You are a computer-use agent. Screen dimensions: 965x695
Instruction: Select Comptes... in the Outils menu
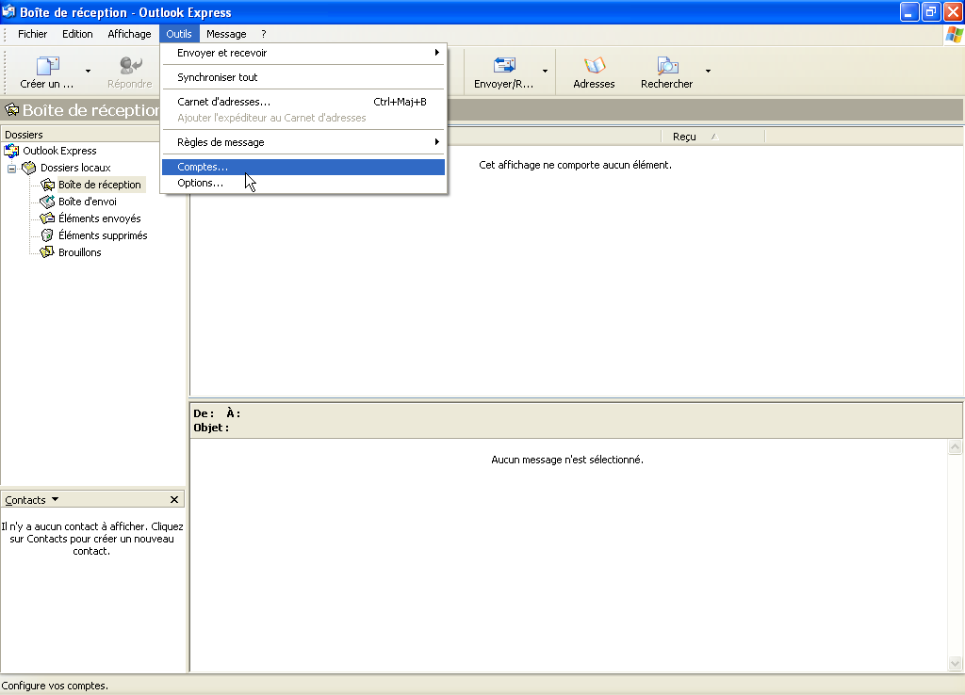(x=303, y=167)
